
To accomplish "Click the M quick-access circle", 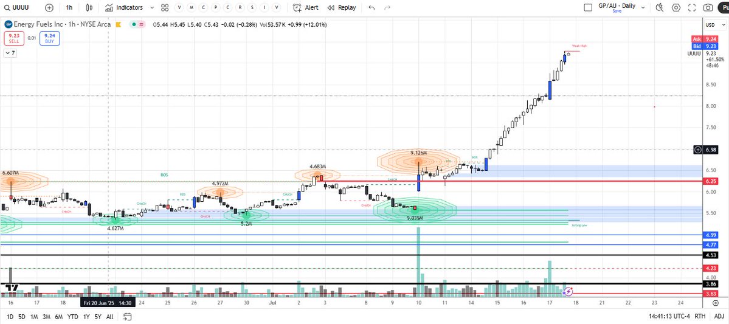I will click(x=192, y=7).
